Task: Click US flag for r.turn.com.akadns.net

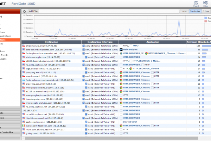Action: tap(24, 129)
